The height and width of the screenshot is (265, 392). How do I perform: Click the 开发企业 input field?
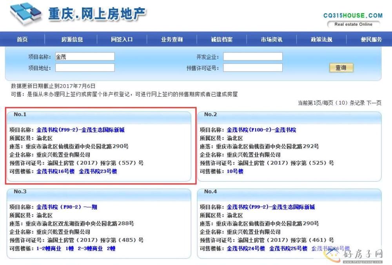(252, 57)
